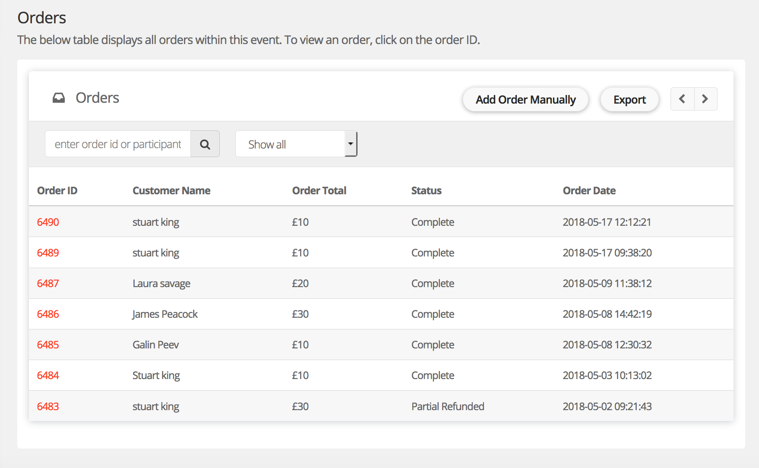759x468 pixels.
Task: Click the Order ID column header
Action: click(57, 191)
